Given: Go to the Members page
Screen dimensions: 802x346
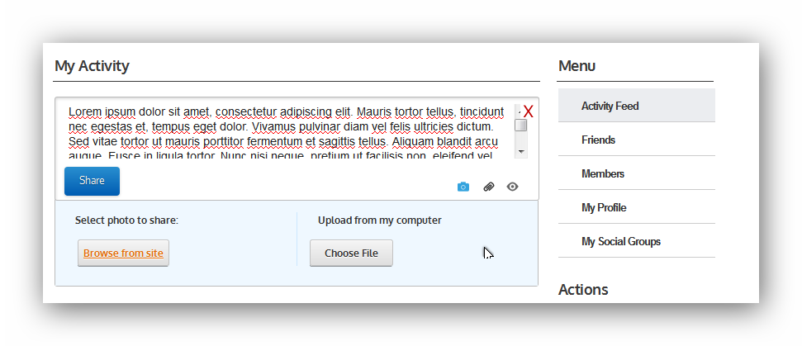Looking at the screenshot, I should (636, 173).
